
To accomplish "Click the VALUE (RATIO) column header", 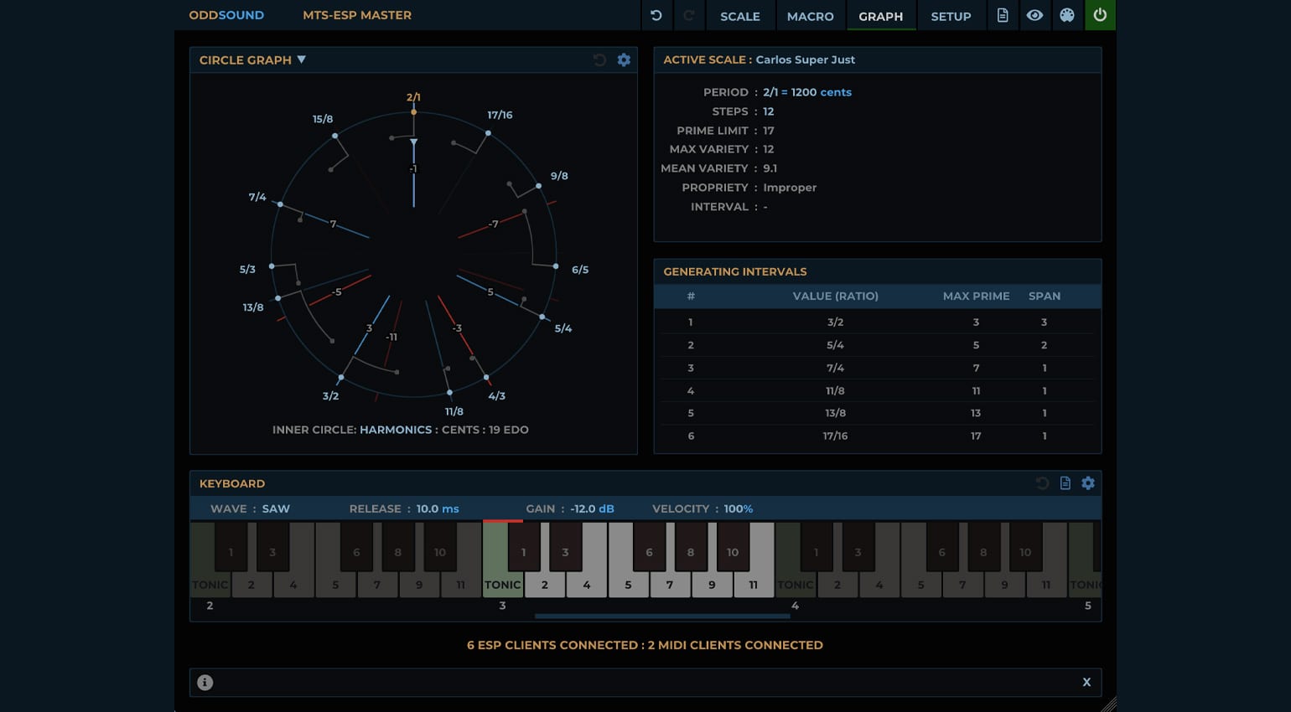I will [x=835, y=297].
